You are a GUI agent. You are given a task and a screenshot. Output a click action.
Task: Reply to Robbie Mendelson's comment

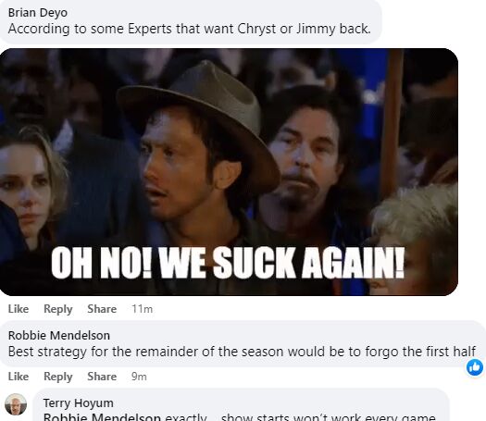coord(58,377)
